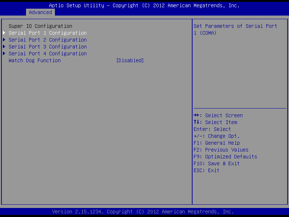
Task: Click the triangle marker for Serial Port 3
Action: coord(4,47)
